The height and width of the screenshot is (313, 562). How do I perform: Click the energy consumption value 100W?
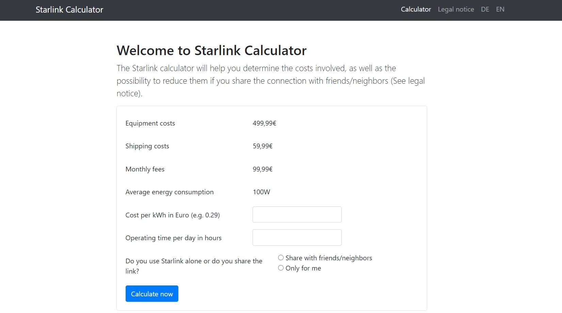[x=261, y=192]
